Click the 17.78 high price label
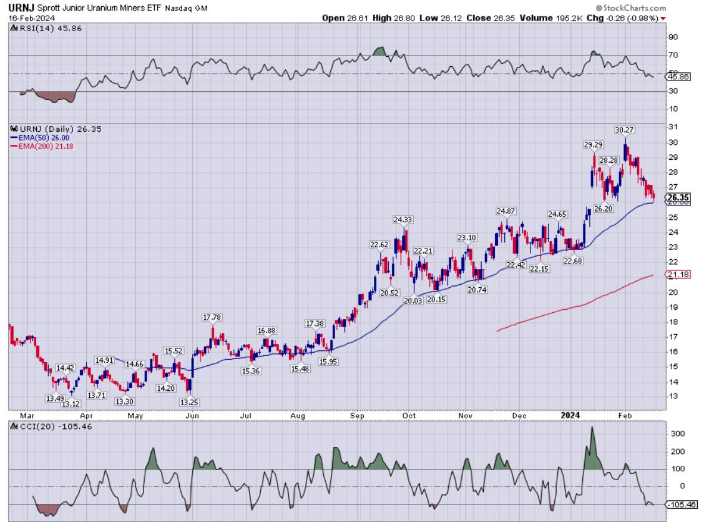Viewport: 709px width, 522px height. (212, 317)
